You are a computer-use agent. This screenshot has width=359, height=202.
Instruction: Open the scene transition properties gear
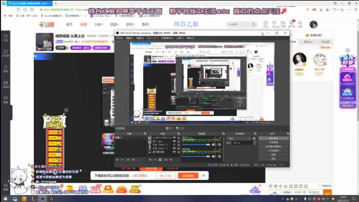coord(254,138)
